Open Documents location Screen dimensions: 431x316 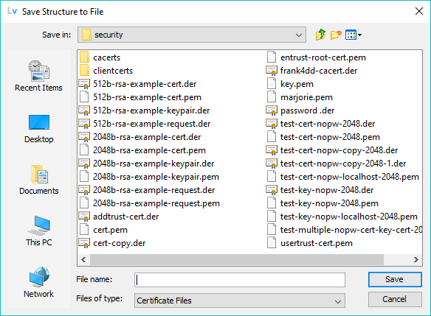pyautogui.click(x=39, y=180)
